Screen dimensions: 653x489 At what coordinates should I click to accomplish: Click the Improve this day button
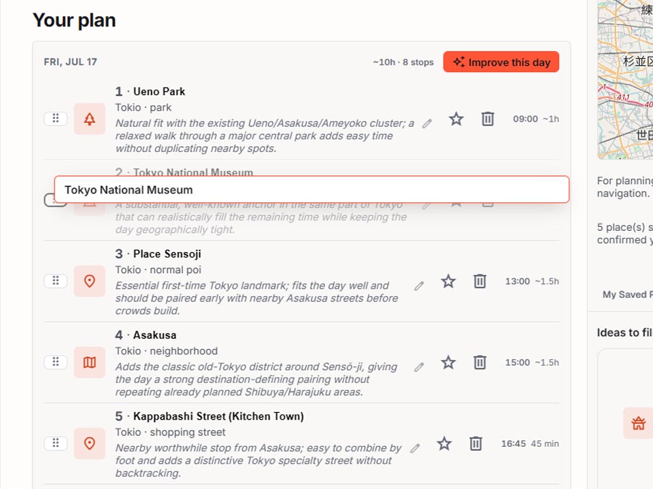click(x=501, y=62)
